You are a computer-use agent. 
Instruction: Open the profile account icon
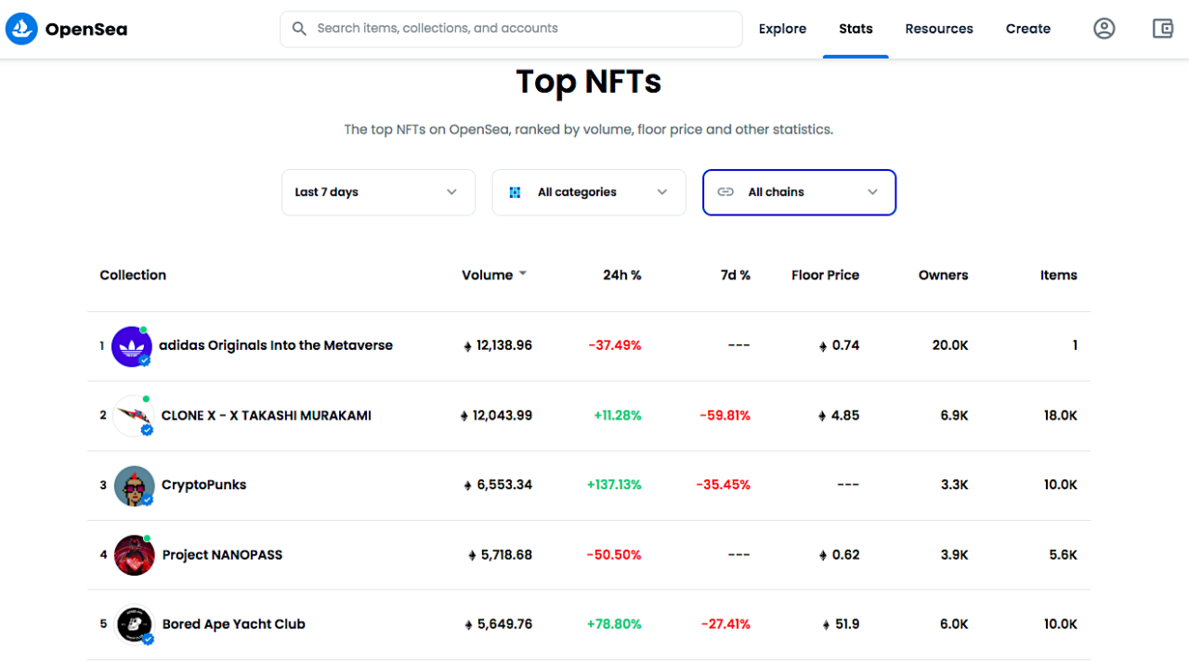tap(1104, 28)
